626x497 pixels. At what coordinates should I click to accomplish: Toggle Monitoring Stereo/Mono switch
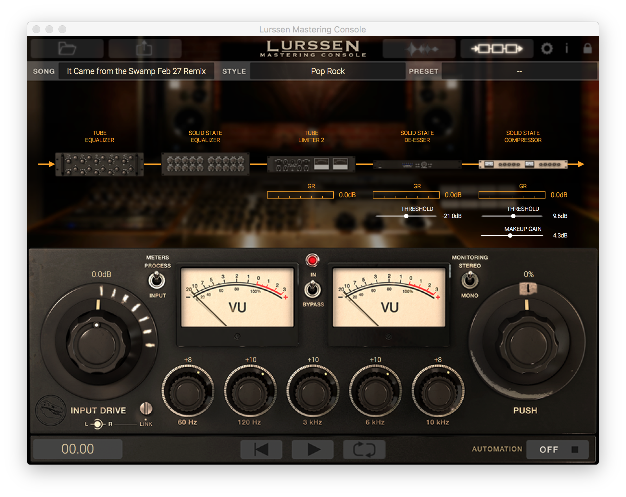point(469,280)
